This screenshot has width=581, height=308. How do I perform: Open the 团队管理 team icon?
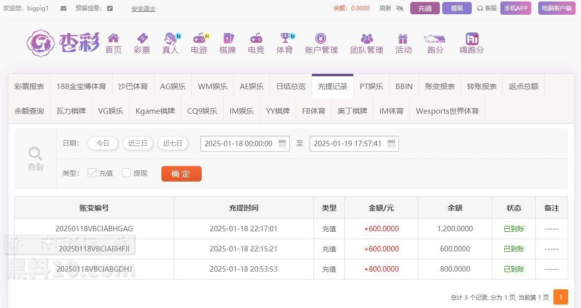[367, 39]
